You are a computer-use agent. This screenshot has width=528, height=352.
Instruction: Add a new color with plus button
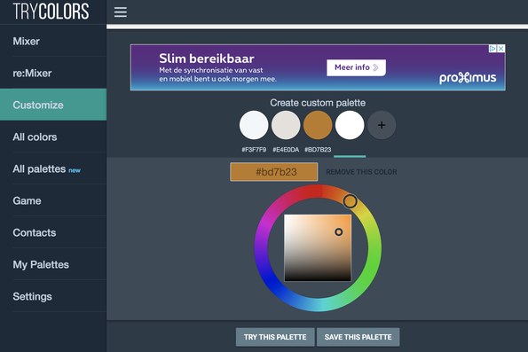click(x=382, y=125)
